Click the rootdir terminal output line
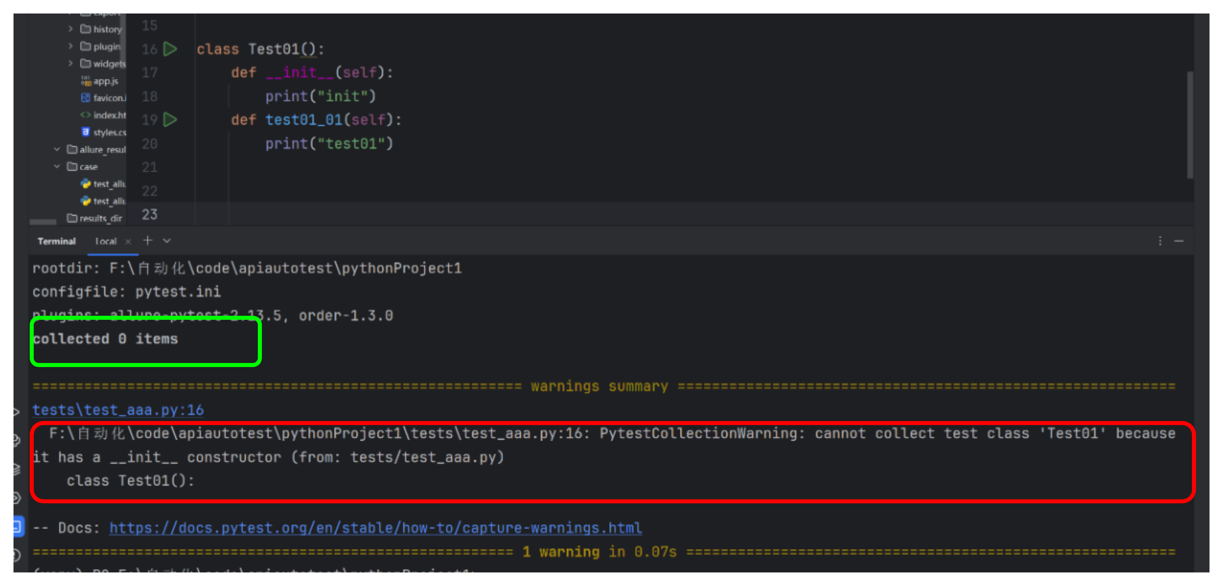The image size is (1223, 587). [247, 268]
